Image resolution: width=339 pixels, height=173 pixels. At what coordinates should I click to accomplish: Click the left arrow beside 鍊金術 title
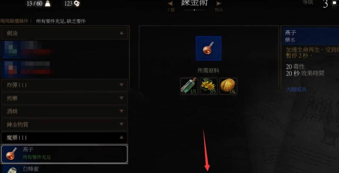point(170,4)
